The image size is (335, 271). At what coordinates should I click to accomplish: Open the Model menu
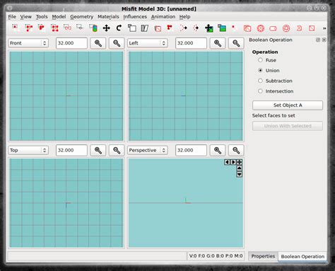[x=59, y=17]
